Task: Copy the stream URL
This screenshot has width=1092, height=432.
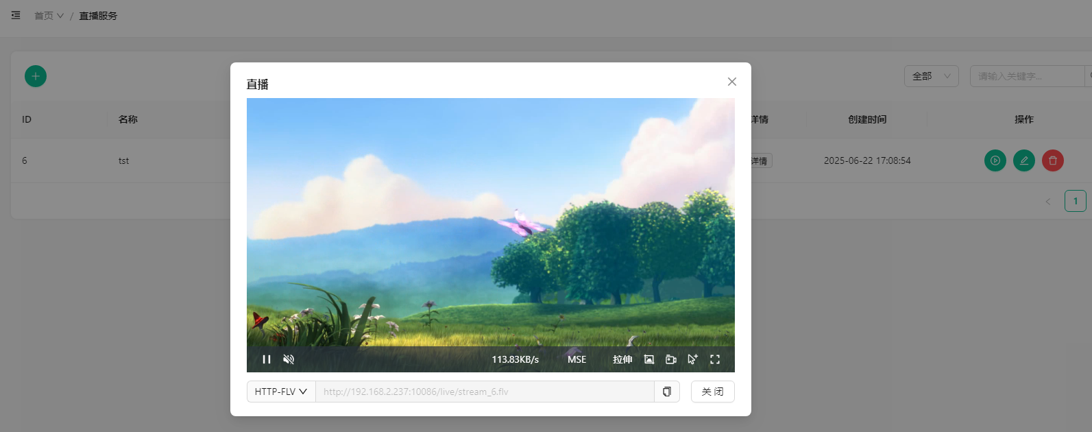Action: coord(667,392)
